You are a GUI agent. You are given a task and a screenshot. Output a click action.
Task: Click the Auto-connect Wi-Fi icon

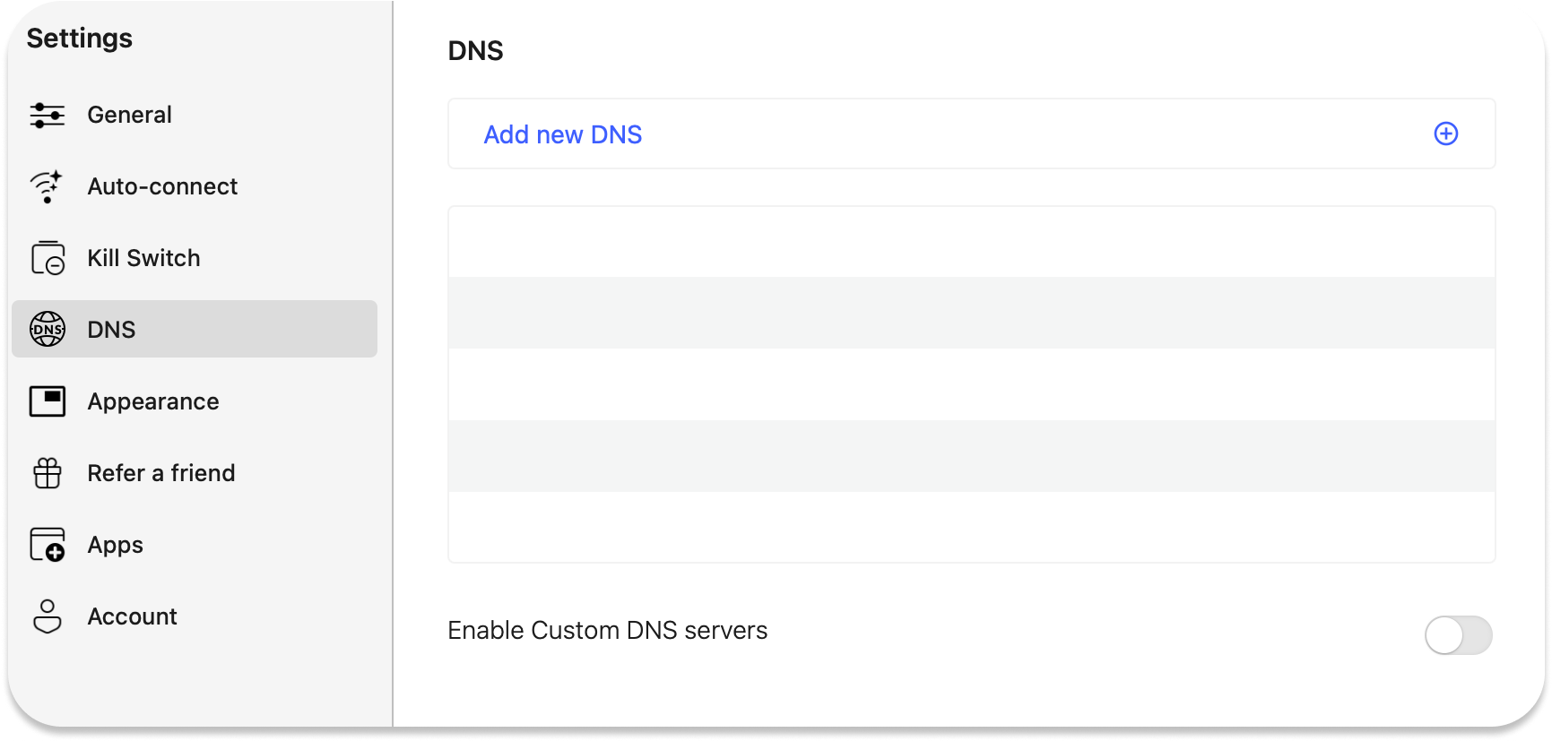pyautogui.click(x=47, y=186)
